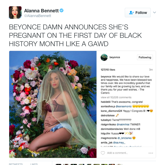Expand the tweet options chevron
166x165 pixels.
tap(154, 13)
